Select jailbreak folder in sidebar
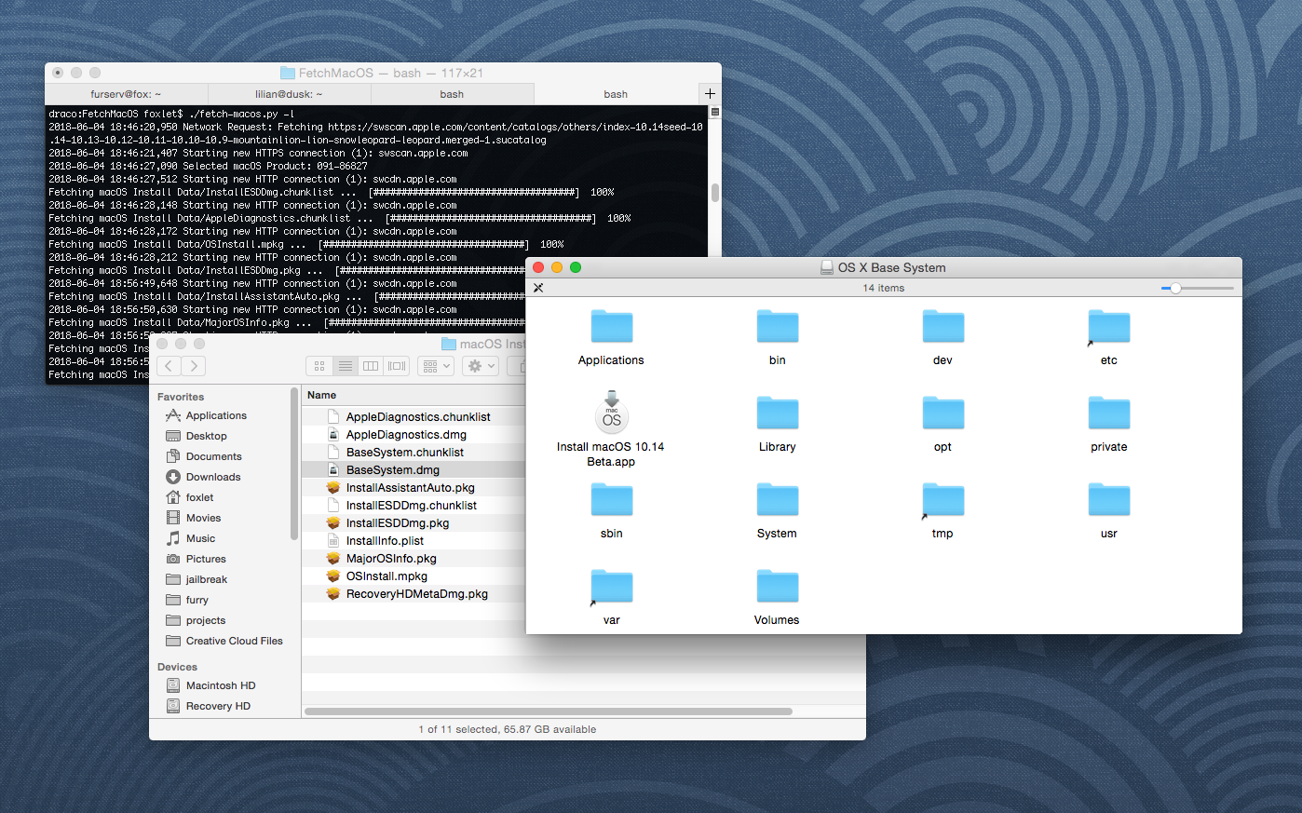1302x813 pixels. [196, 579]
